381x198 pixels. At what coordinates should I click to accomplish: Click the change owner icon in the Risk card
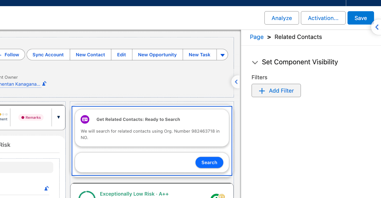tap(46, 188)
